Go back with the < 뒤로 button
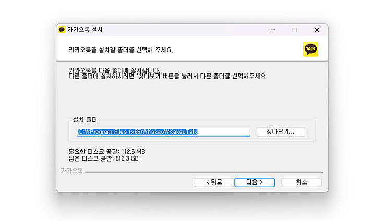Image resolution: width=386 pixels, height=221 pixels. click(213, 182)
